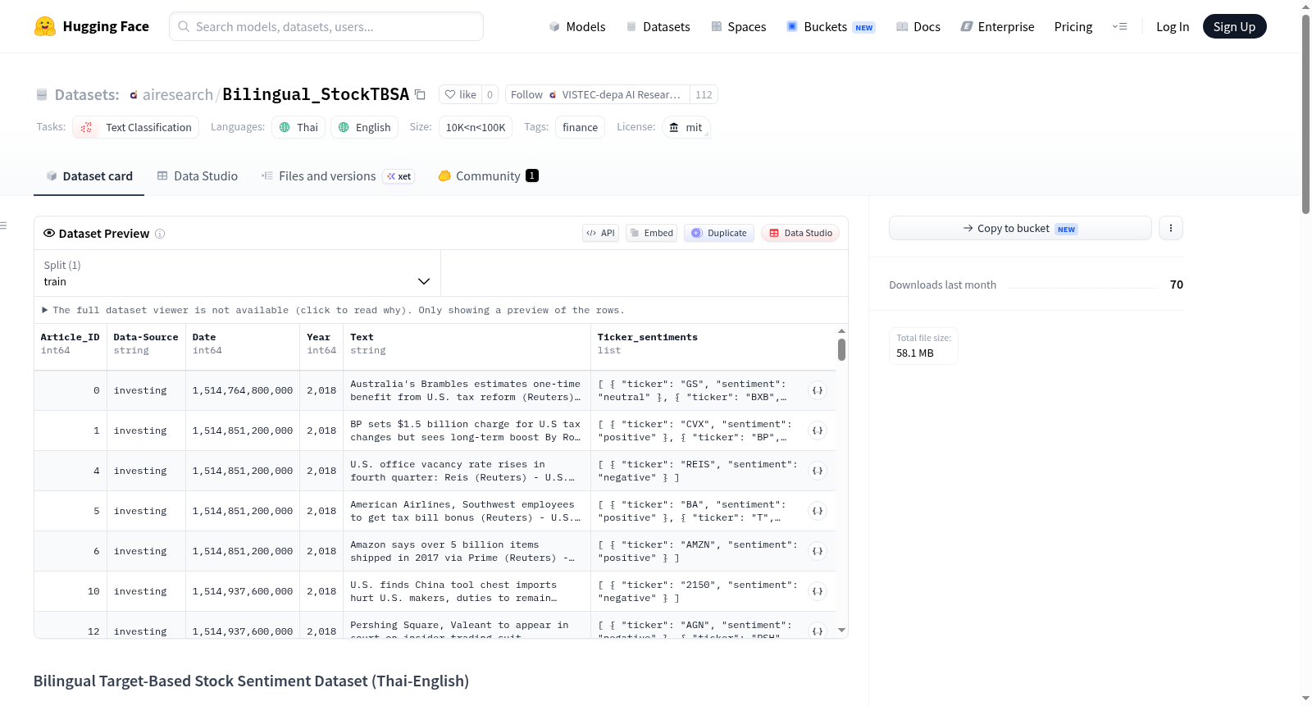Click the preview table scroll down arrow
The image size is (1312, 706).
point(841,630)
